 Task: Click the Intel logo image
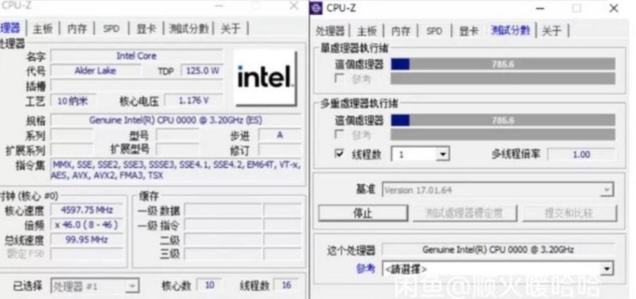265,77
